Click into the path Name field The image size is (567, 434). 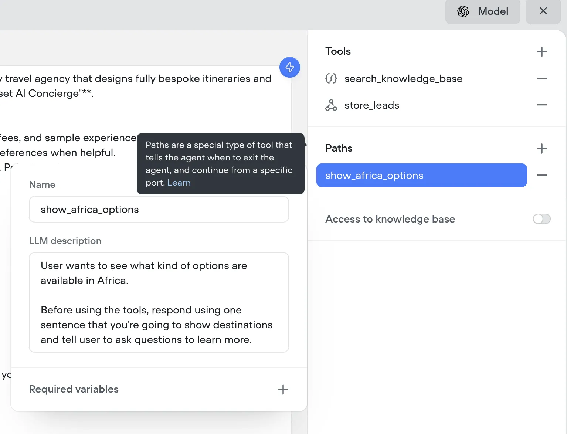click(159, 209)
